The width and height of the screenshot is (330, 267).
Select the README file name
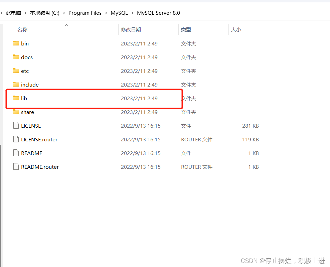(x=32, y=153)
